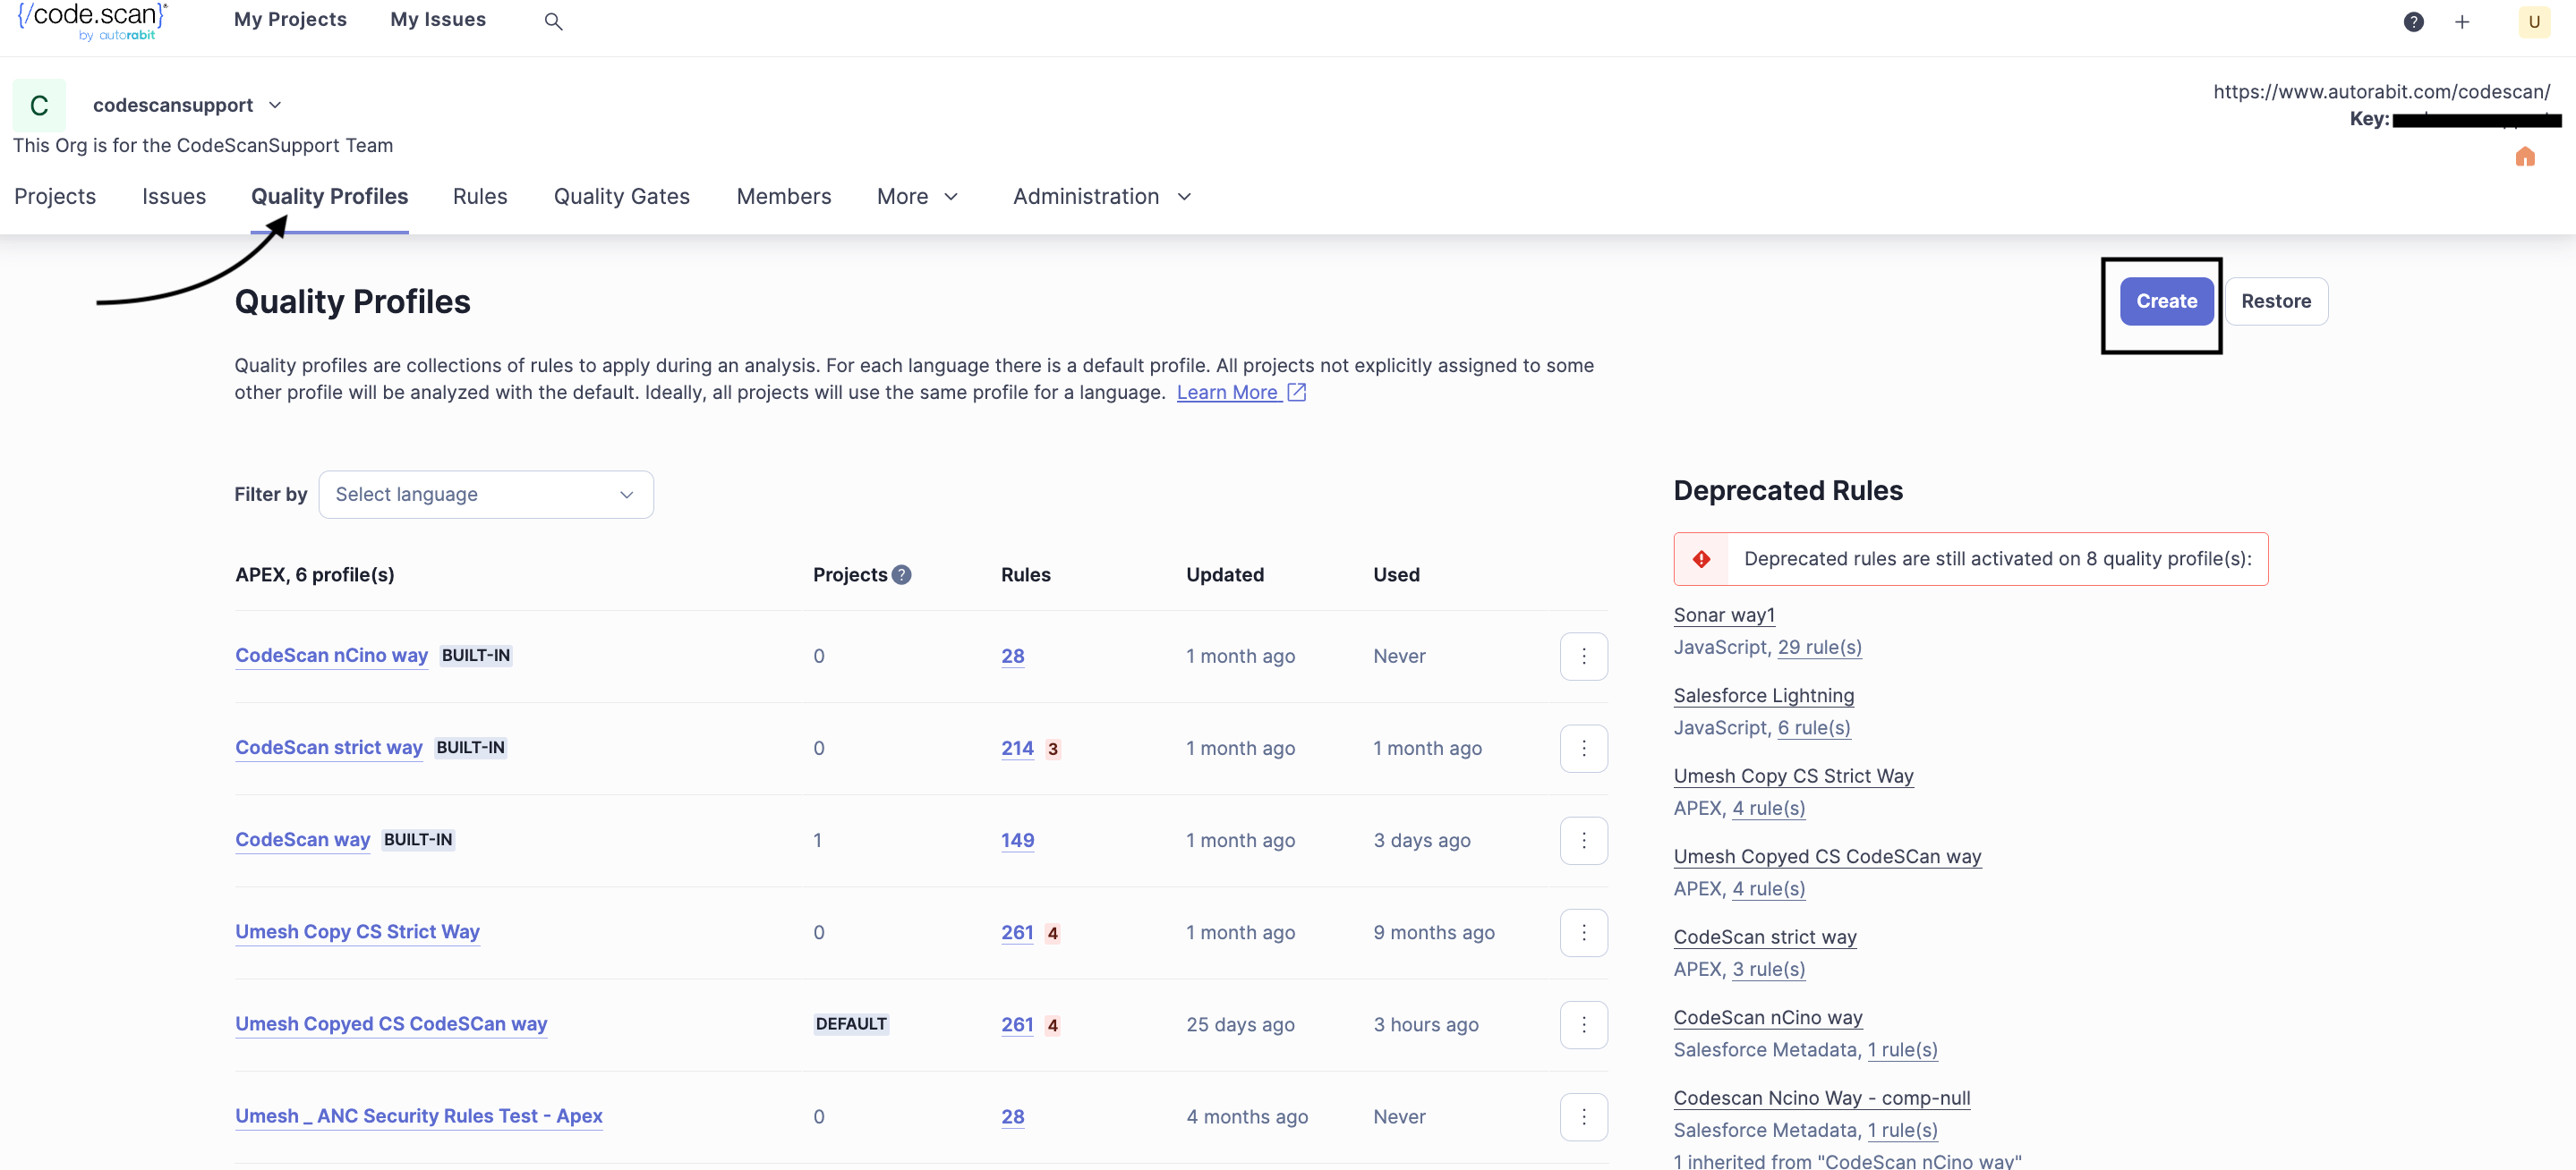The image size is (2576, 1170).
Task: Open actions menu for CodeScan nCino way
Action: 1583,657
